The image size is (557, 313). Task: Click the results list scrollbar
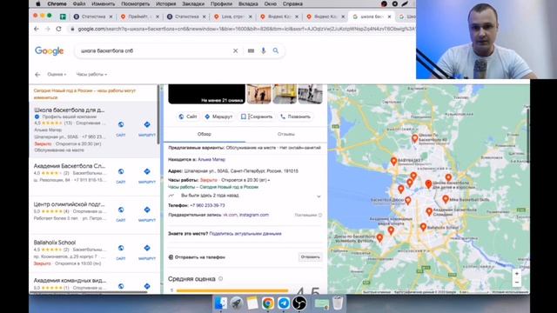[158, 116]
